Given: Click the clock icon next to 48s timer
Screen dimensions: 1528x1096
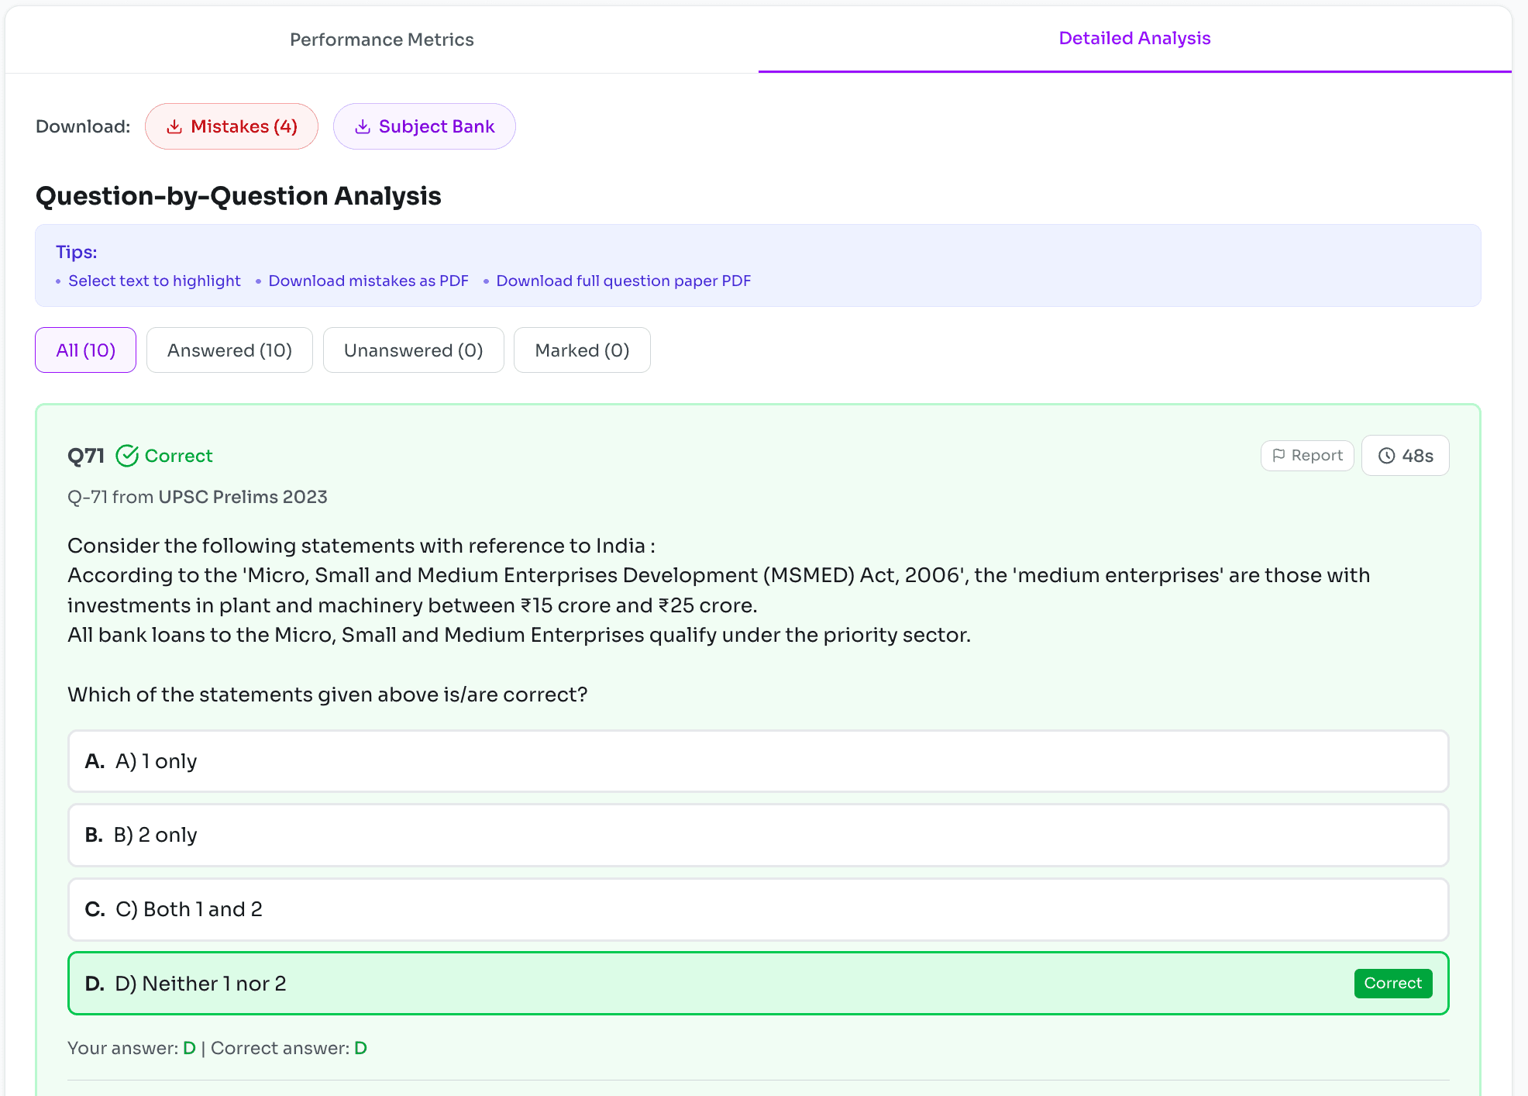Looking at the screenshot, I should click(x=1387, y=456).
